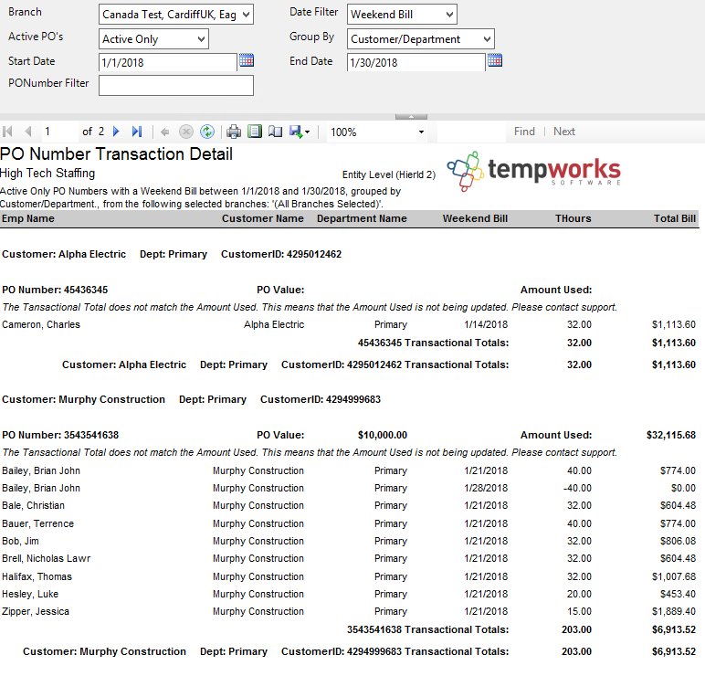Click the current page number box

pyautogui.click(x=58, y=132)
